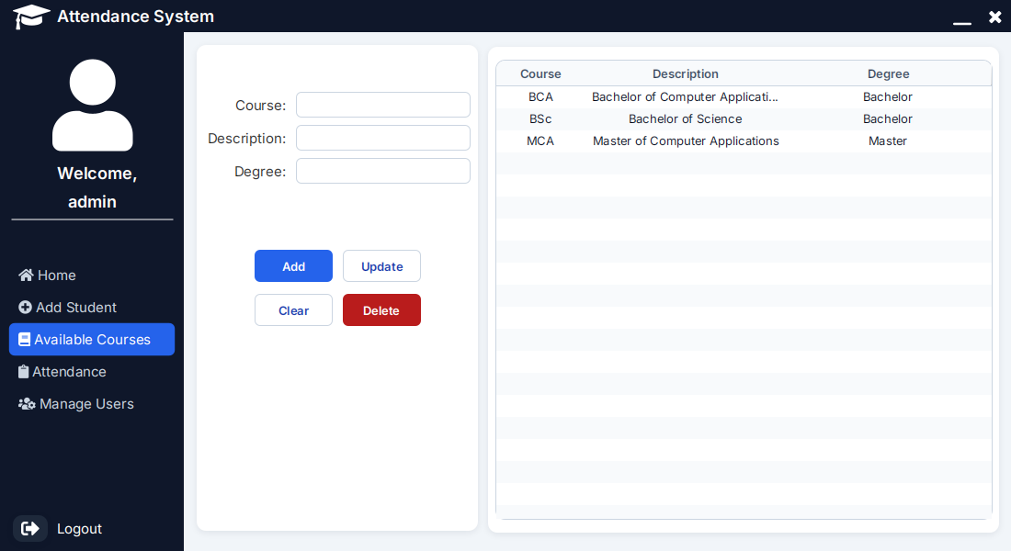The width and height of the screenshot is (1011, 551).
Task: Click 'Master of Computer Applications' description
Action: click(686, 141)
